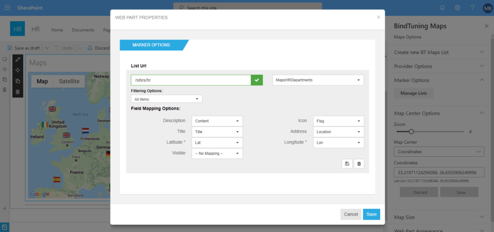This screenshot has width=494, height=232.
Task: Click the left rail duplicate section icon
Action: [5, 79]
